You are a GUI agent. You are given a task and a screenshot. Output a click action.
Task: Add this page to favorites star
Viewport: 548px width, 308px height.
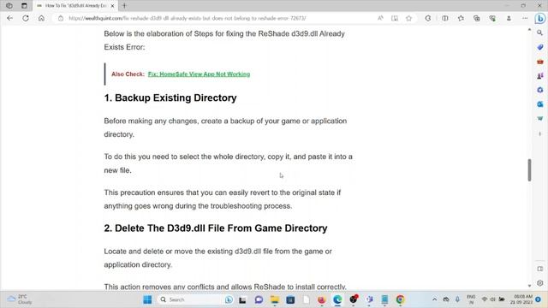(408, 18)
